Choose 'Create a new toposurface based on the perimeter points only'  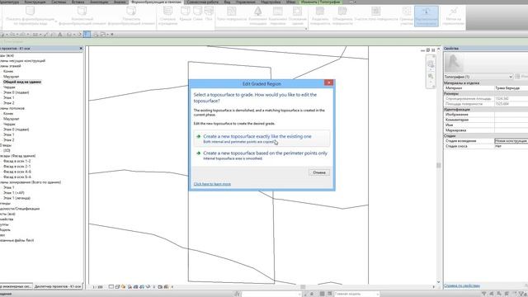click(262, 155)
